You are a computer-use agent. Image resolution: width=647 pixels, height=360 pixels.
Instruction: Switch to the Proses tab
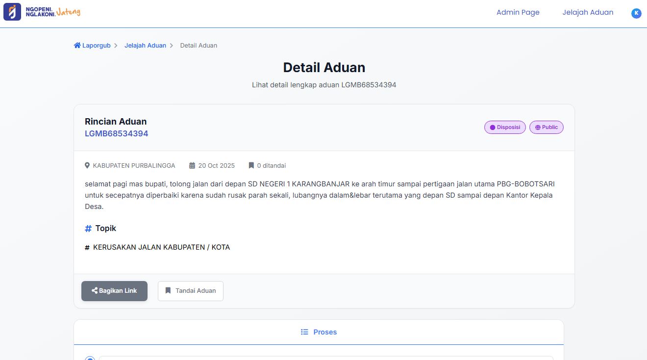(319, 332)
